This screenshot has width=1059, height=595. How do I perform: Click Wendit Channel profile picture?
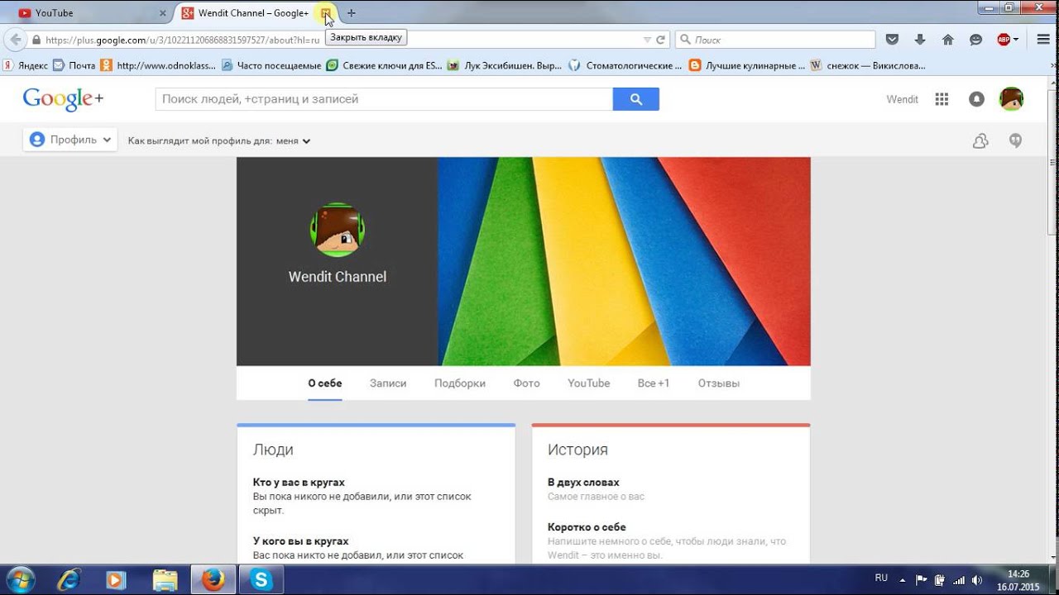tap(338, 229)
